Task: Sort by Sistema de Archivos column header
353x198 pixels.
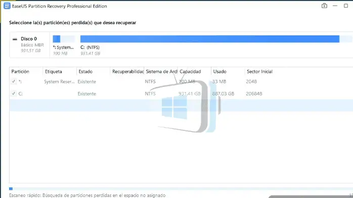Action: 161,71
